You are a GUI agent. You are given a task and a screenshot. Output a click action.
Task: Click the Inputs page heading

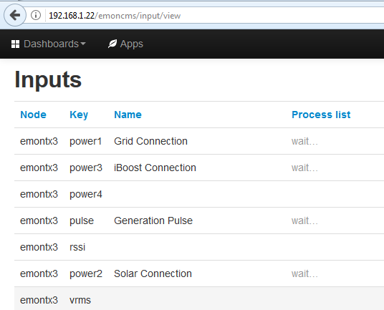[48, 79]
